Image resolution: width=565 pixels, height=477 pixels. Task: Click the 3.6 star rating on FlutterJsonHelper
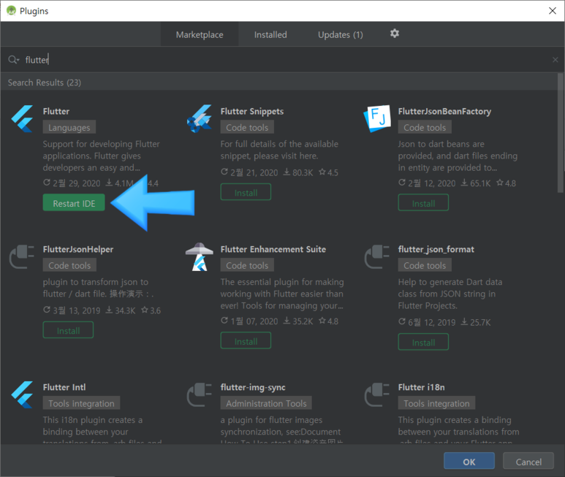tap(151, 310)
